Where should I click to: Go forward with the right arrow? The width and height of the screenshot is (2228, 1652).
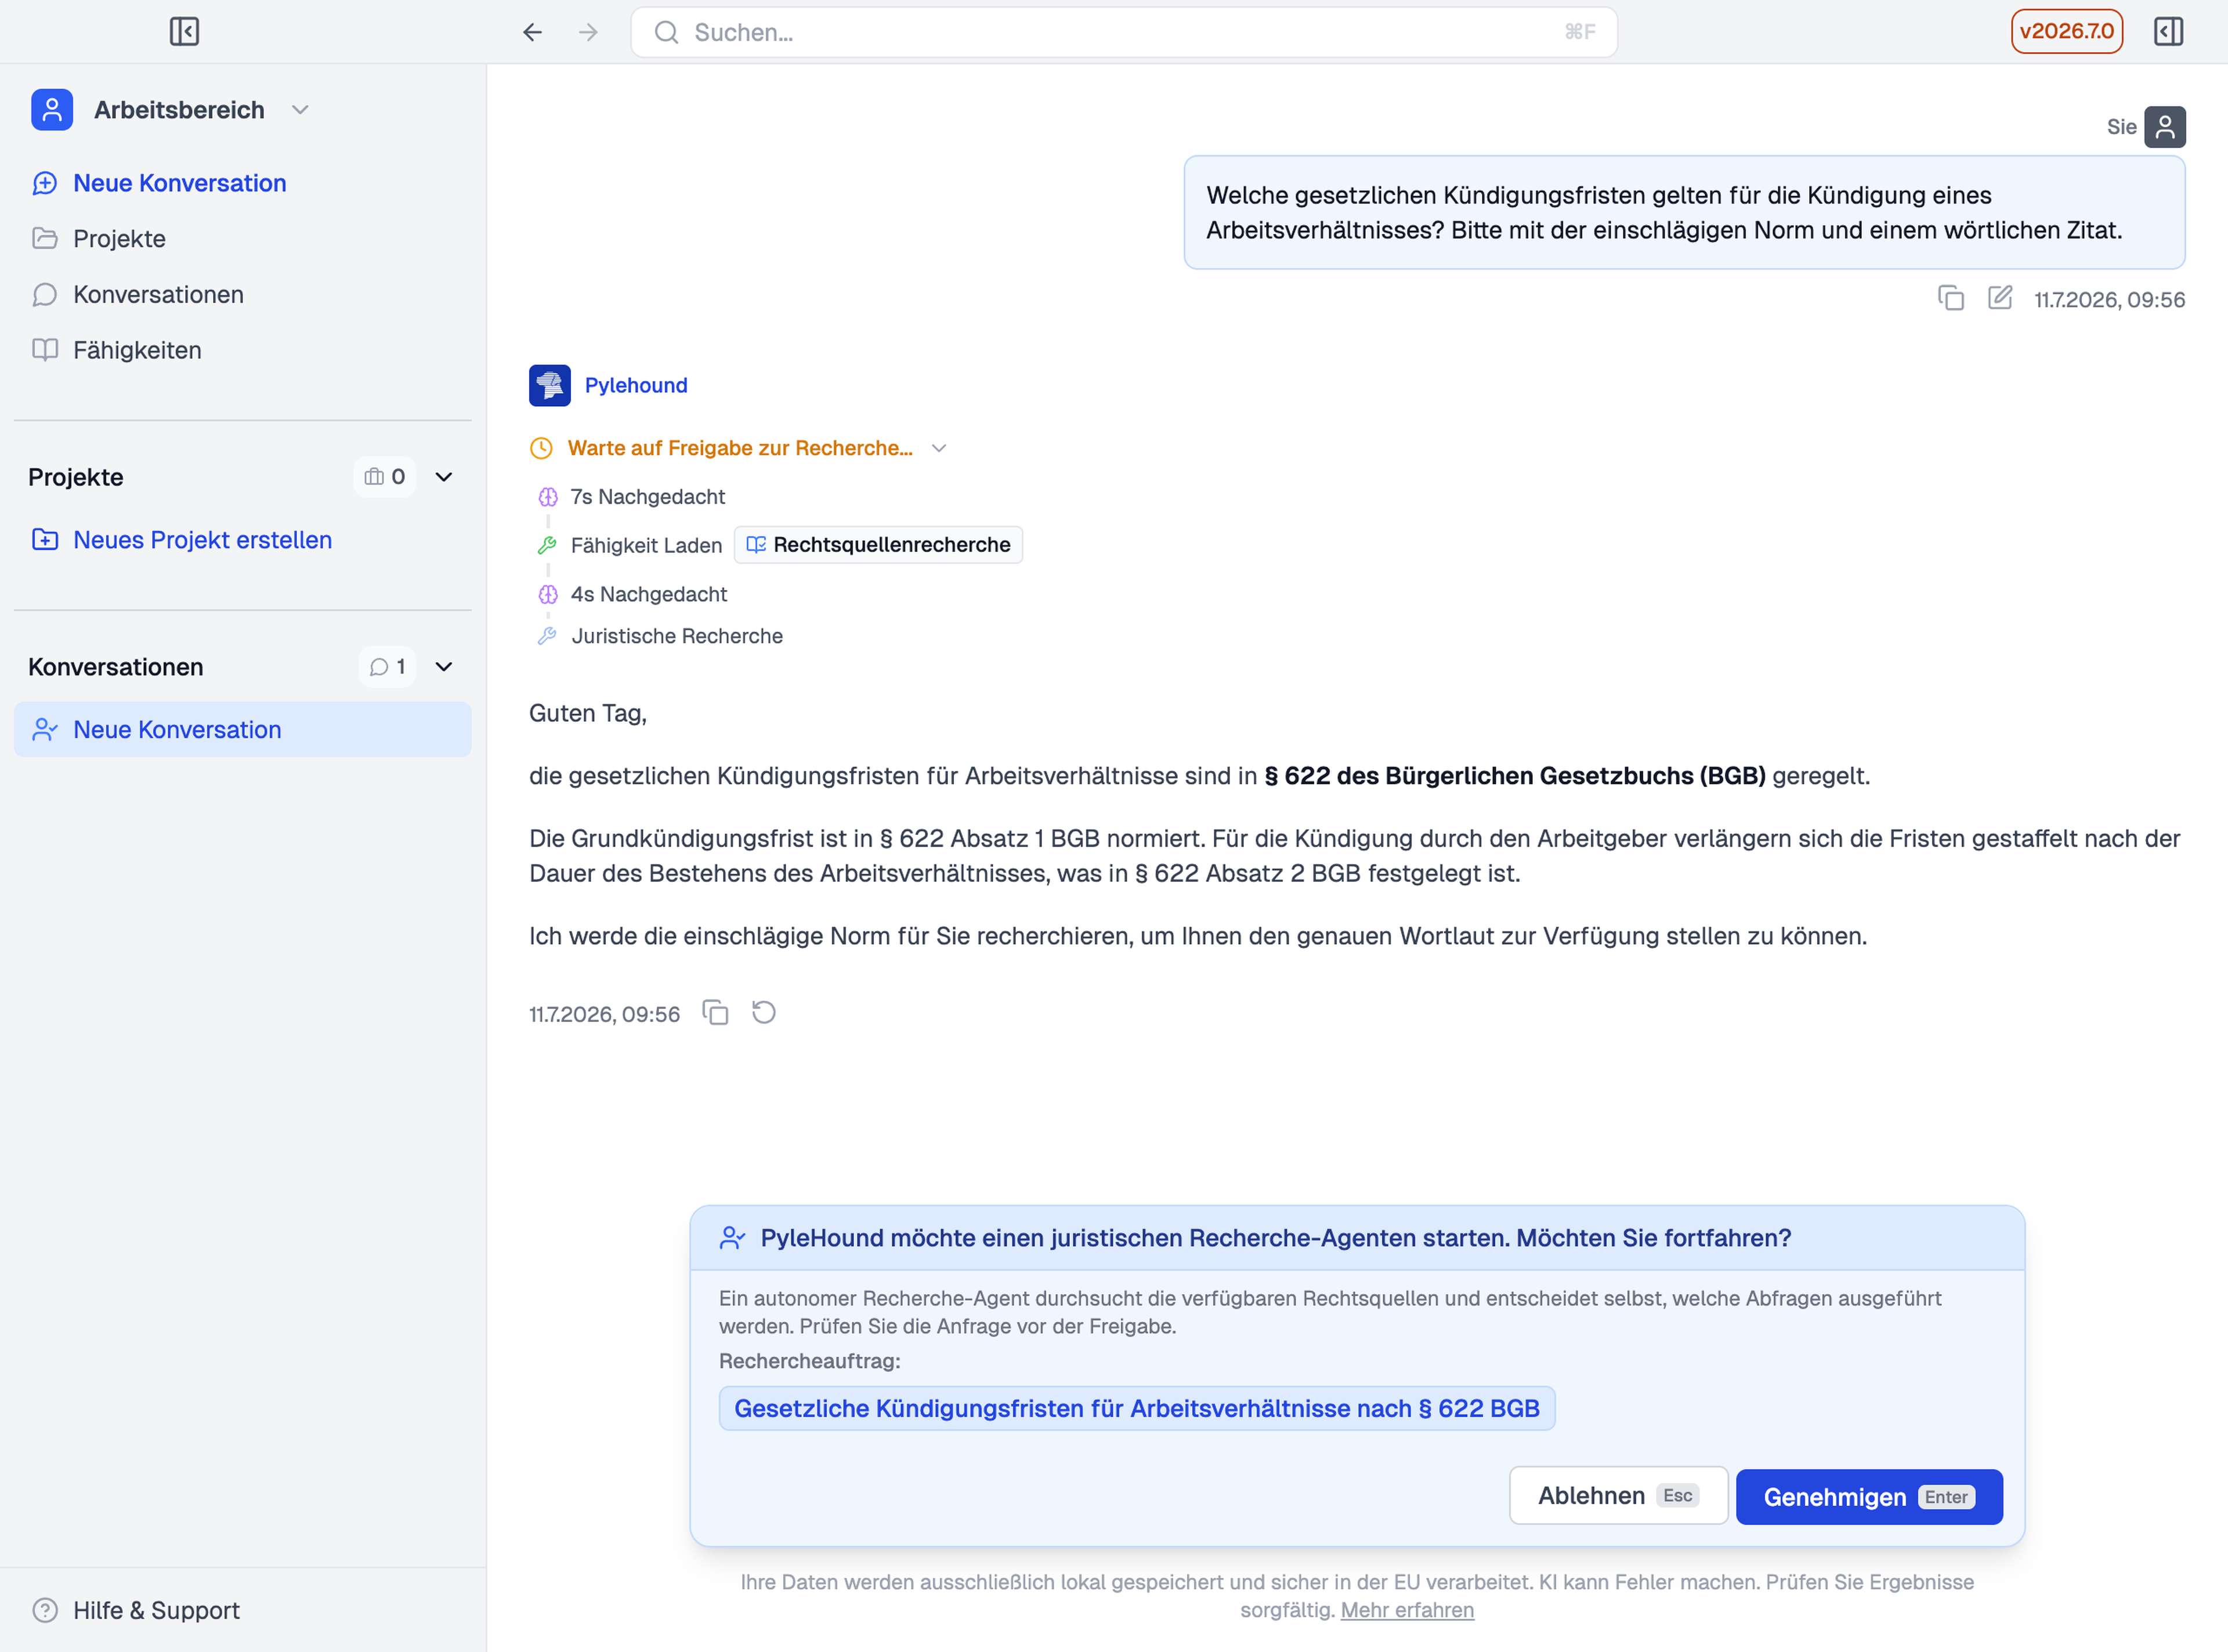589,32
